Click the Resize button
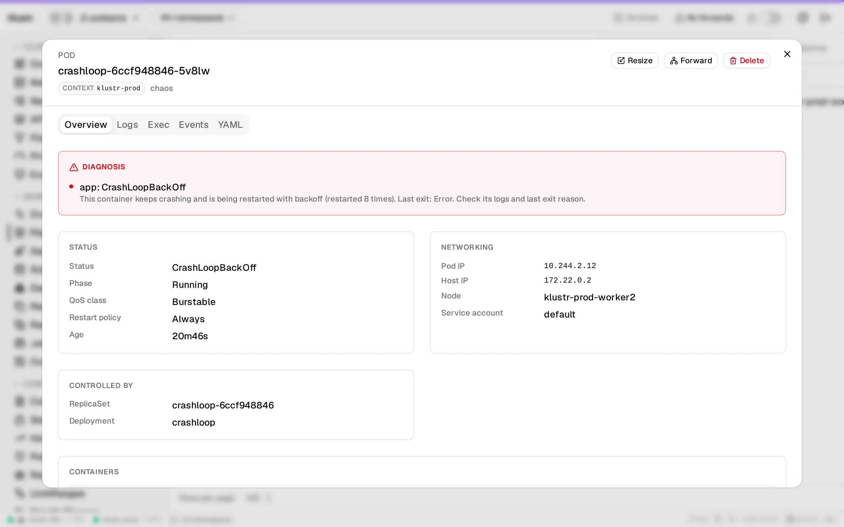 tap(635, 61)
